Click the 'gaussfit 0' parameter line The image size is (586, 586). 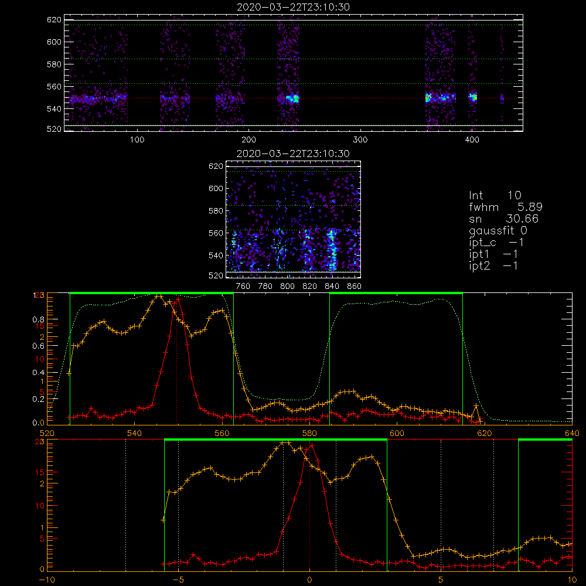tap(498, 230)
